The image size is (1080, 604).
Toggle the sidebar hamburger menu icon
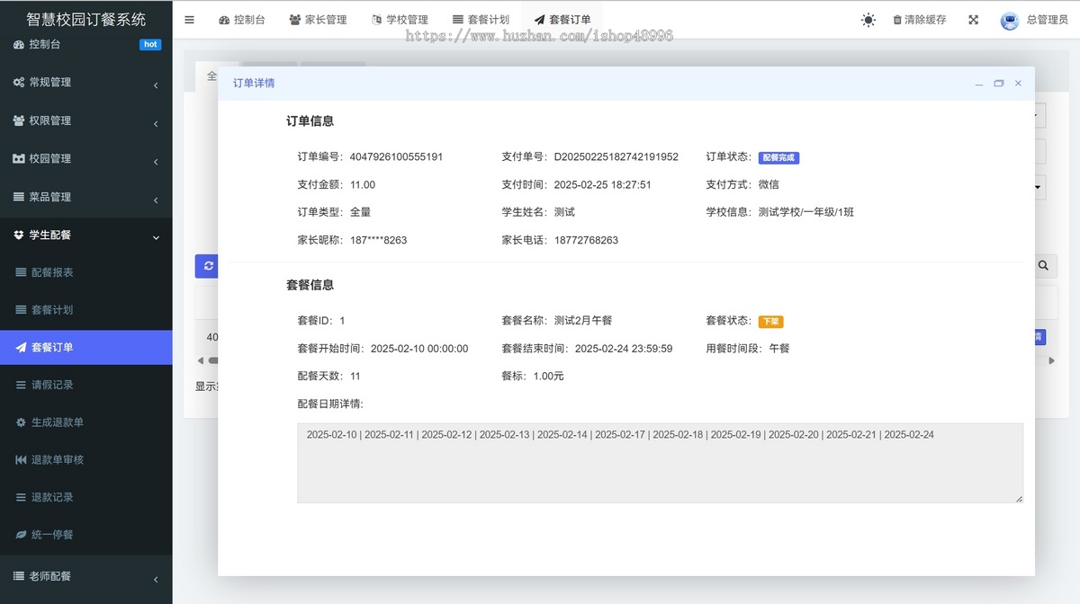[189, 20]
